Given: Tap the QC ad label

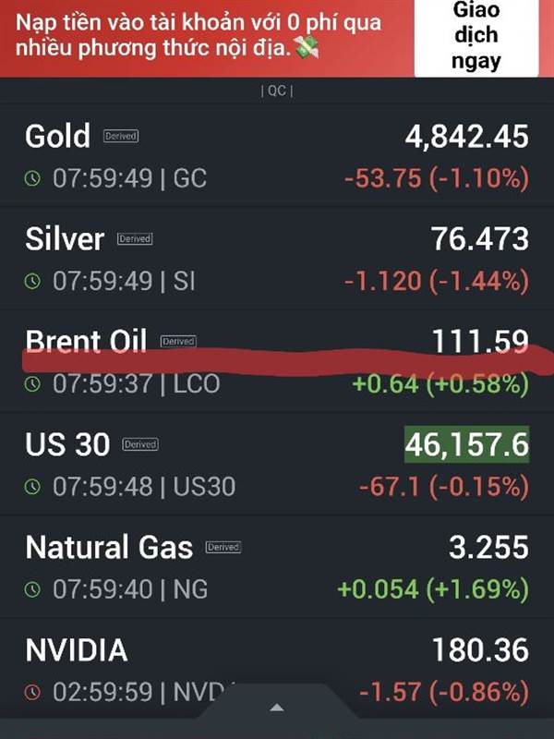Looking at the screenshot, I should 277,91.
